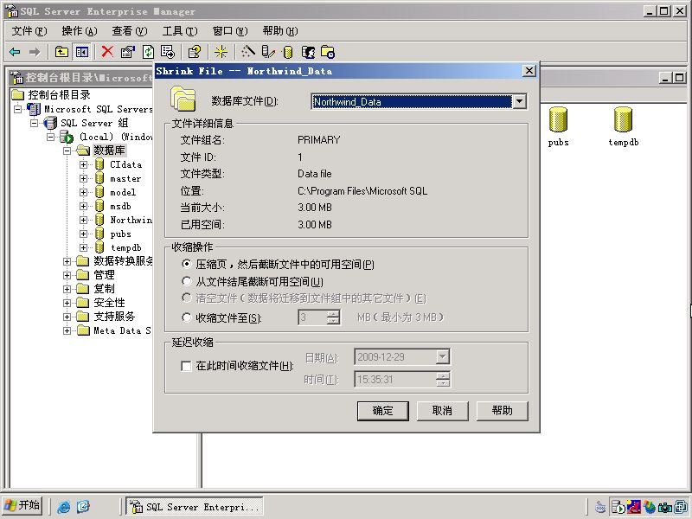The image size is (692, 519).
Task: Expand the model database node
Action: pyautogui.click(x=83, y=192)
